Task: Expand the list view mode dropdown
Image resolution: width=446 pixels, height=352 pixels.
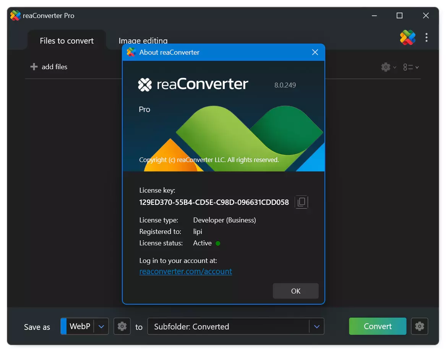Action: [411, 67]
